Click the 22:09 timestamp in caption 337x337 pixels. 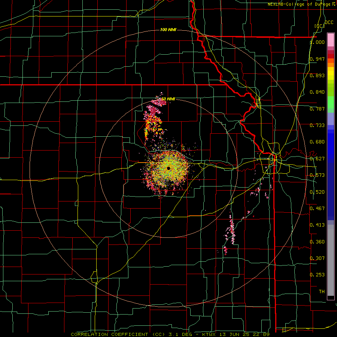(262, 334)
